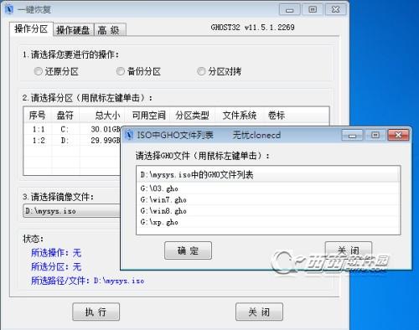Click 关闭 at the bottom of main window
The height and width of the screenshot is (330, 419).
tap(259, 312)
